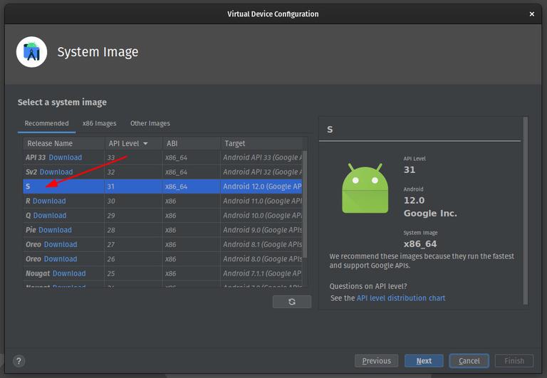The image size is (547, 378).
Task: Click the Previous button
Action: 376,361
